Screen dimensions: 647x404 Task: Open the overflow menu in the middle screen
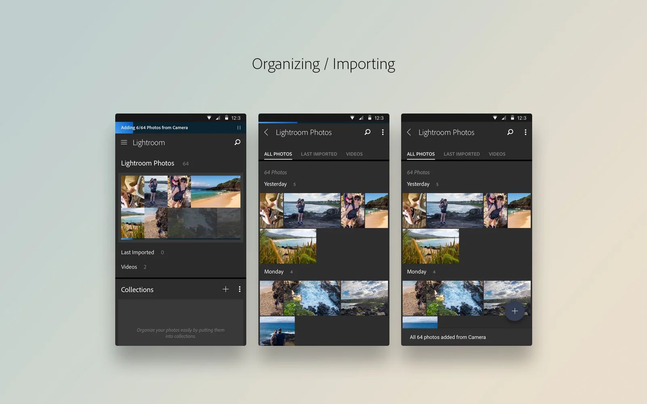(x=383, y=132)
